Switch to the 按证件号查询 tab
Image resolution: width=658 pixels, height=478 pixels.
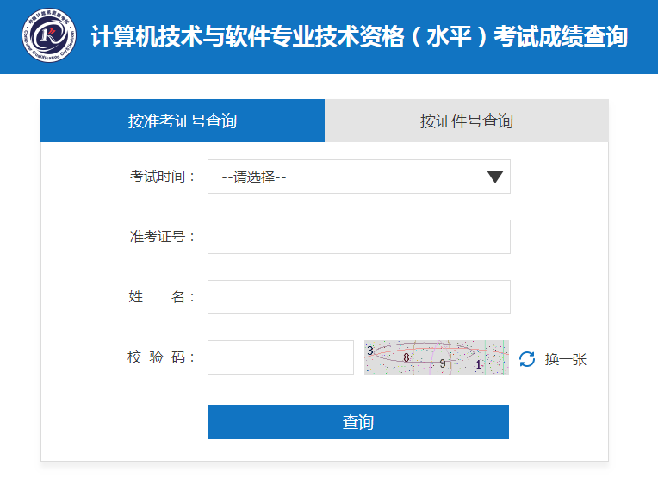point(466,121)
